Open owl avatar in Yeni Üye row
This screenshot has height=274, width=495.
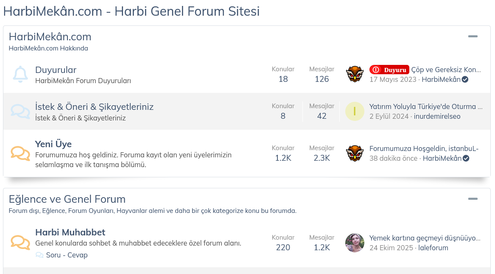pyautogui.click(x=355, y=153)
